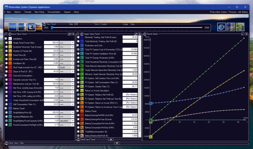This screenshot has width=253, height=149.
Task: Click the BatterySavingsPerKWh red symbol icon
Action: [82, 115]
